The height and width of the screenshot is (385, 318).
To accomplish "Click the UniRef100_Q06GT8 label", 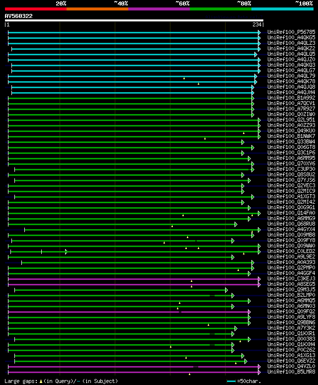I will point(291,147).
